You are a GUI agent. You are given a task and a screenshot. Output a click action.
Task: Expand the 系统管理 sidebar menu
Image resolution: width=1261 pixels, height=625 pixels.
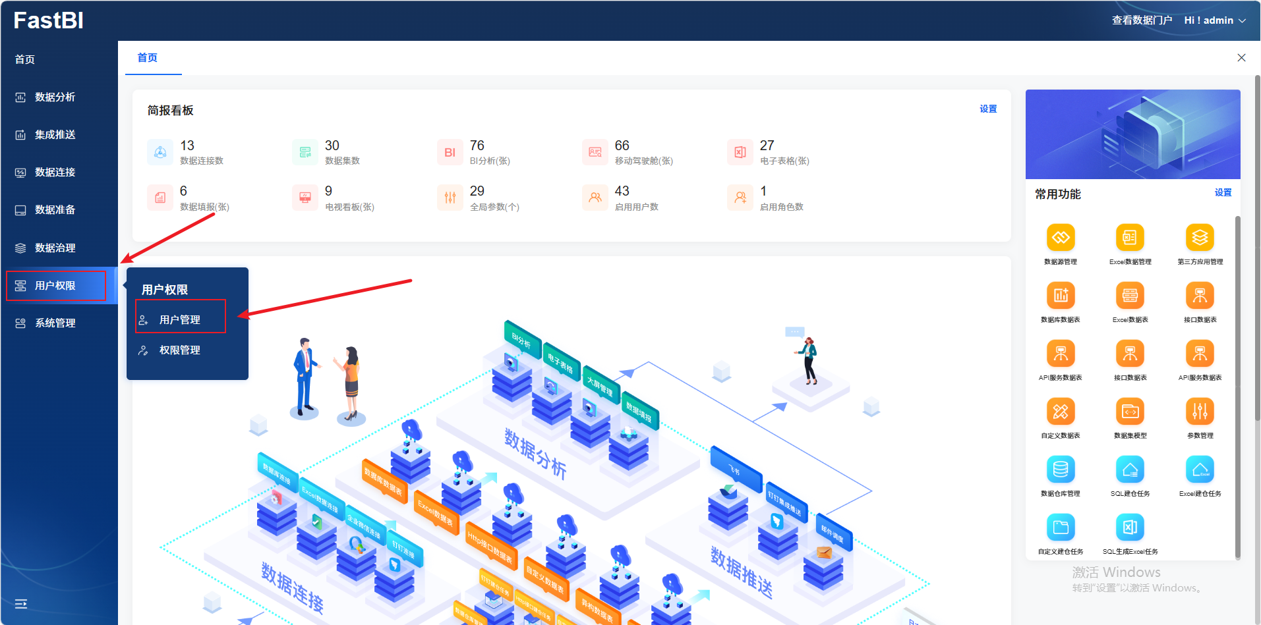coord(55,323)
